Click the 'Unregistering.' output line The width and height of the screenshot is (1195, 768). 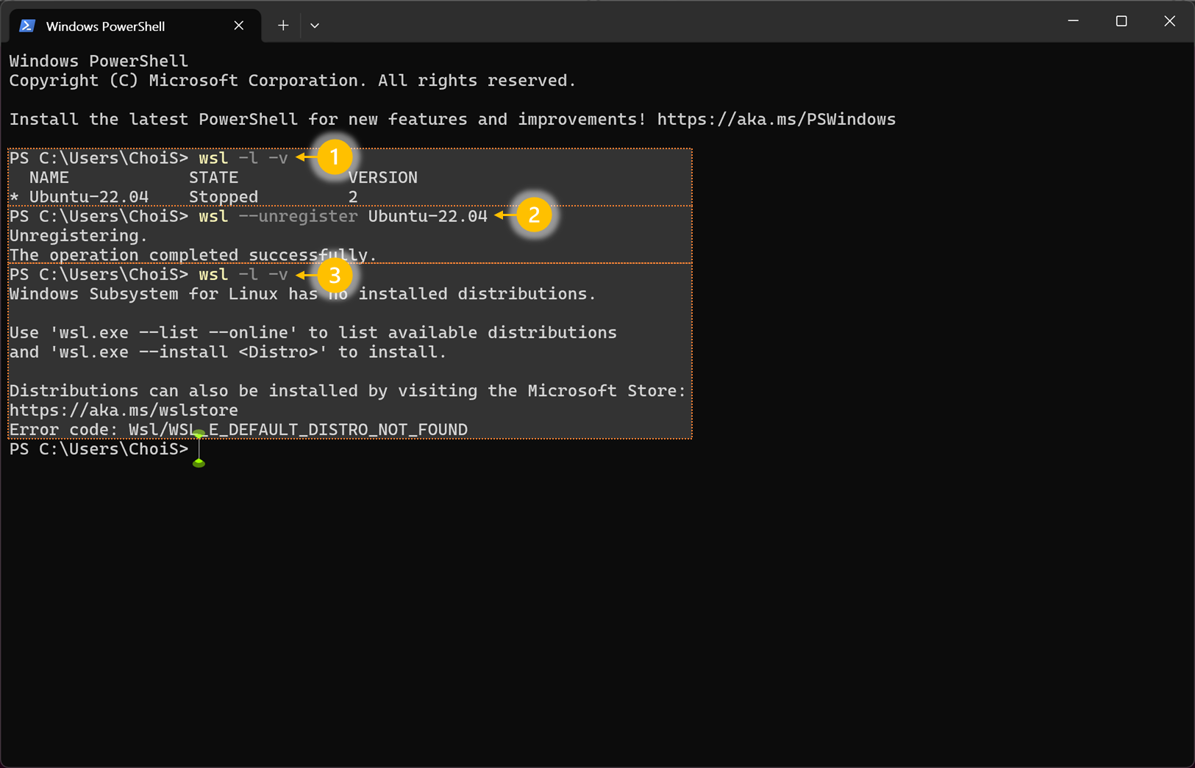(79, 236)
